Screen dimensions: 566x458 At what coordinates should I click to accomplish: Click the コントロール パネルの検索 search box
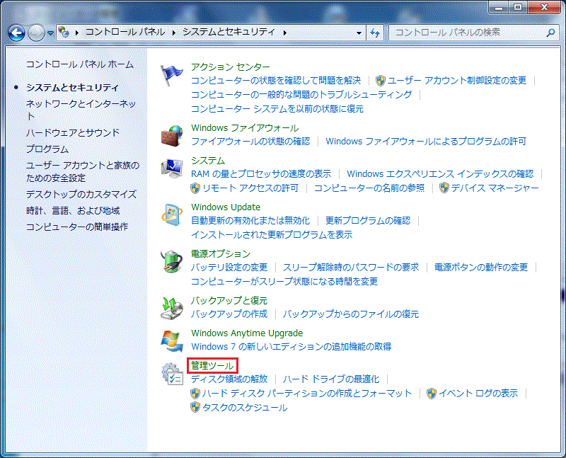point(467,33)
